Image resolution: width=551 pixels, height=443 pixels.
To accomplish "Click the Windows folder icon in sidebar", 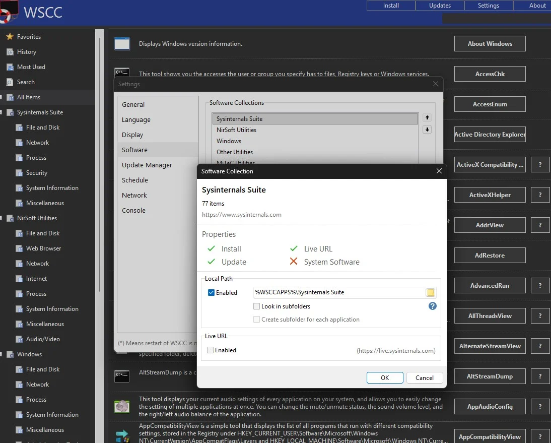I will click(x=10, y=354).
